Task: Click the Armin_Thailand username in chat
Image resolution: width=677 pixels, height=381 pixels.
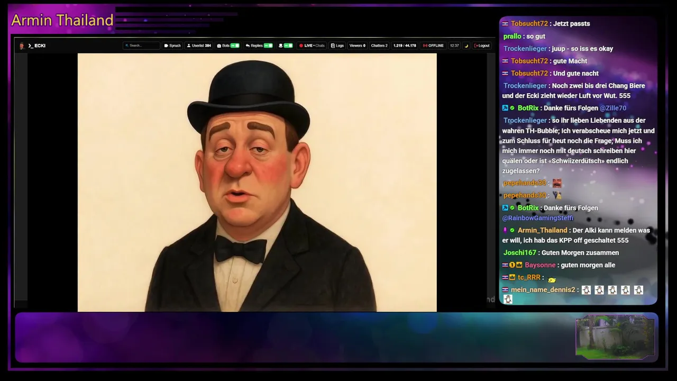Action: pos(542,230)
